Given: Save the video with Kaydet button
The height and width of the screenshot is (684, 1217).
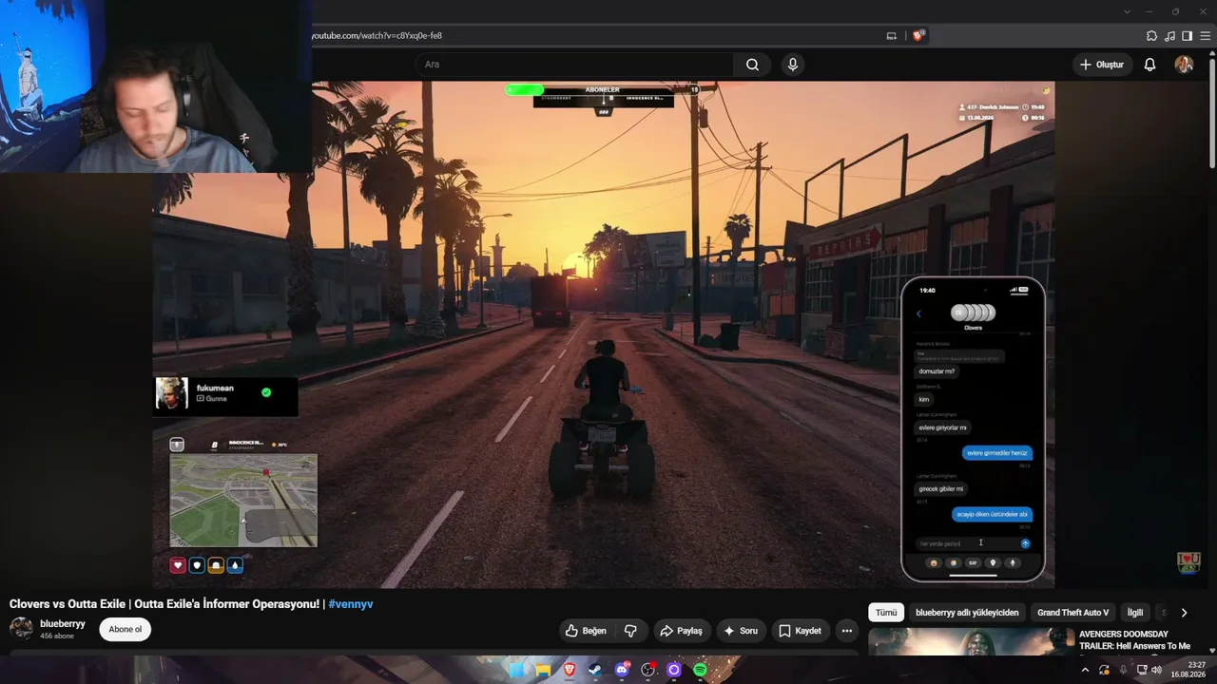Looking at the screenshot, I should tap(800, 631).
